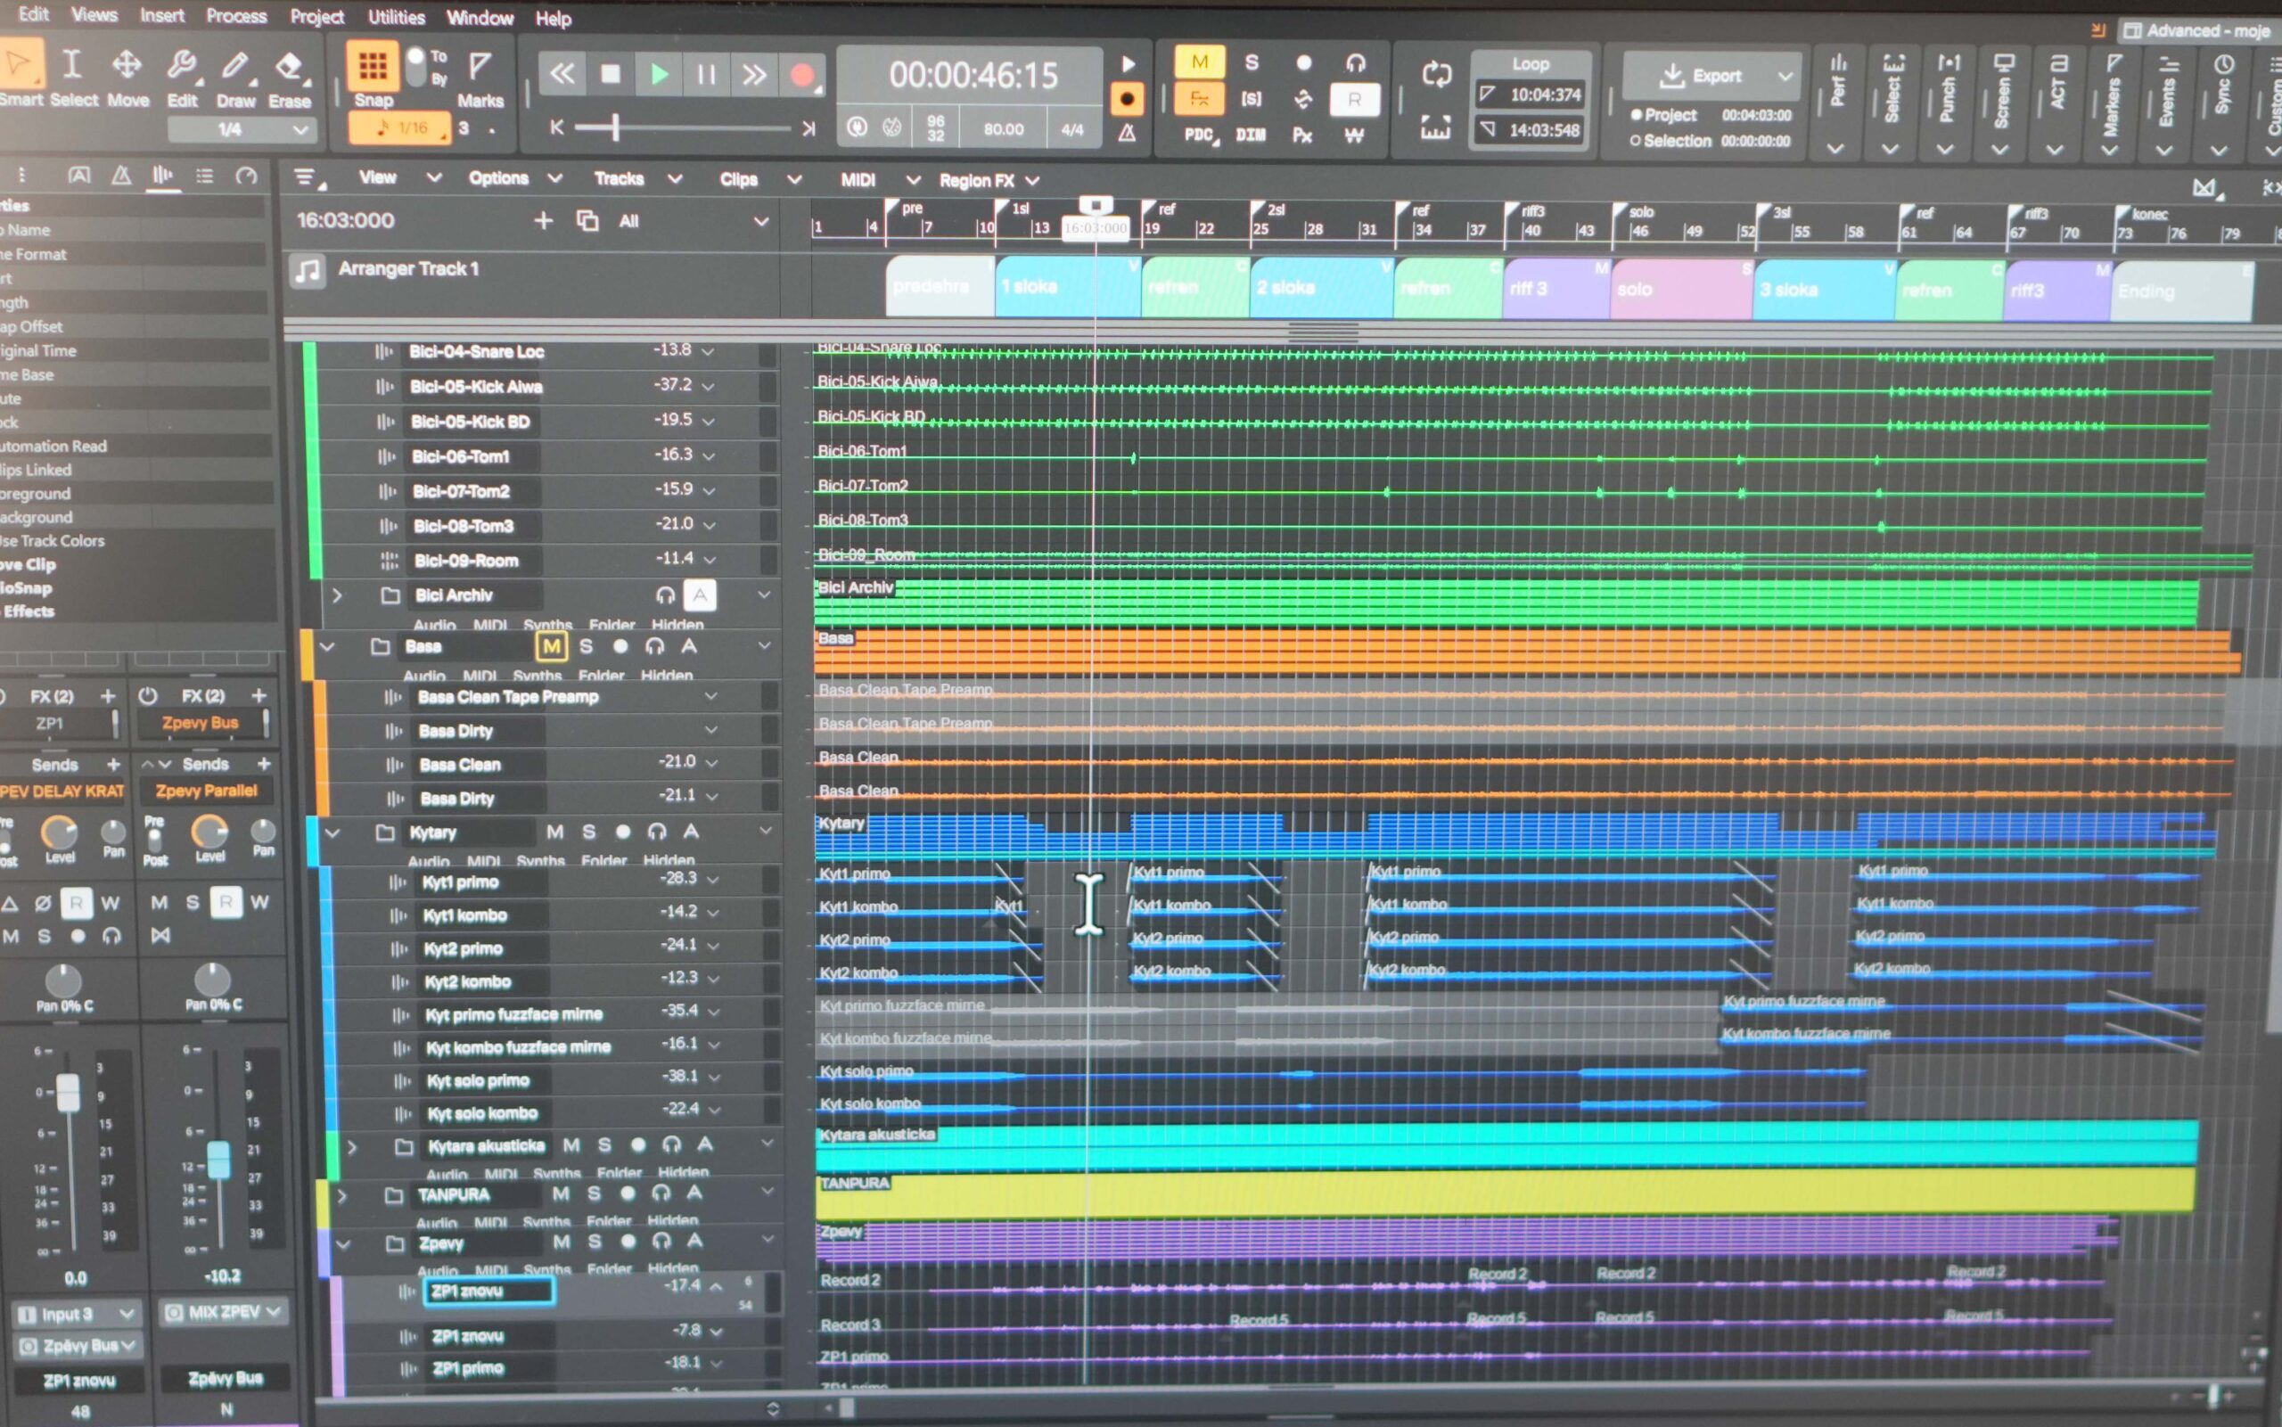Toggle automation Read (R) in mix module
This screenshot has width=2282, height=1427.
[1354, 99]
